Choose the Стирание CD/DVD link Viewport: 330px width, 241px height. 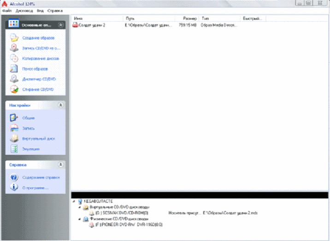pos(38,89)
